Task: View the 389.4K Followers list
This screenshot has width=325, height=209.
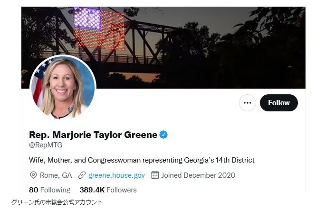Action: click(108, 190)
